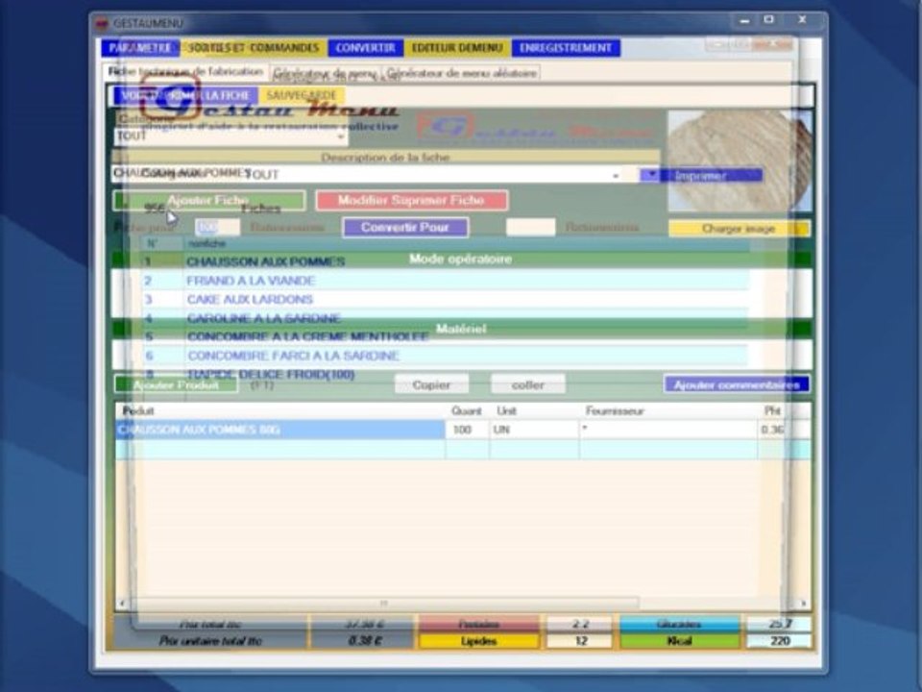Click the Prix unitaire total ttc value 0.38 €
The height and width of the screenshot is (692, 922).
(365, 641)
